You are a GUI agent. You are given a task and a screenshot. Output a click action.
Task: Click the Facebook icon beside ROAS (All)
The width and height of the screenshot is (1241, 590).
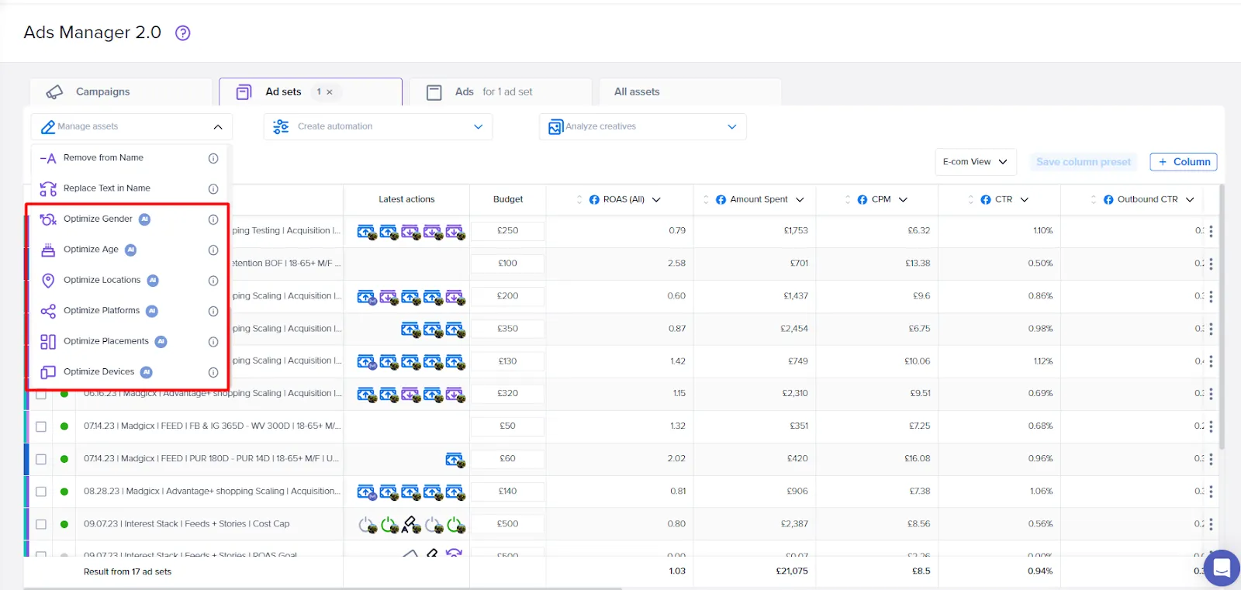594,200
